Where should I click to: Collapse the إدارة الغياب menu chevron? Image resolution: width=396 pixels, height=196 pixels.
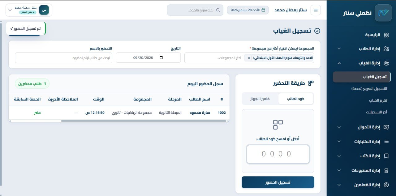tap(339, 63)
